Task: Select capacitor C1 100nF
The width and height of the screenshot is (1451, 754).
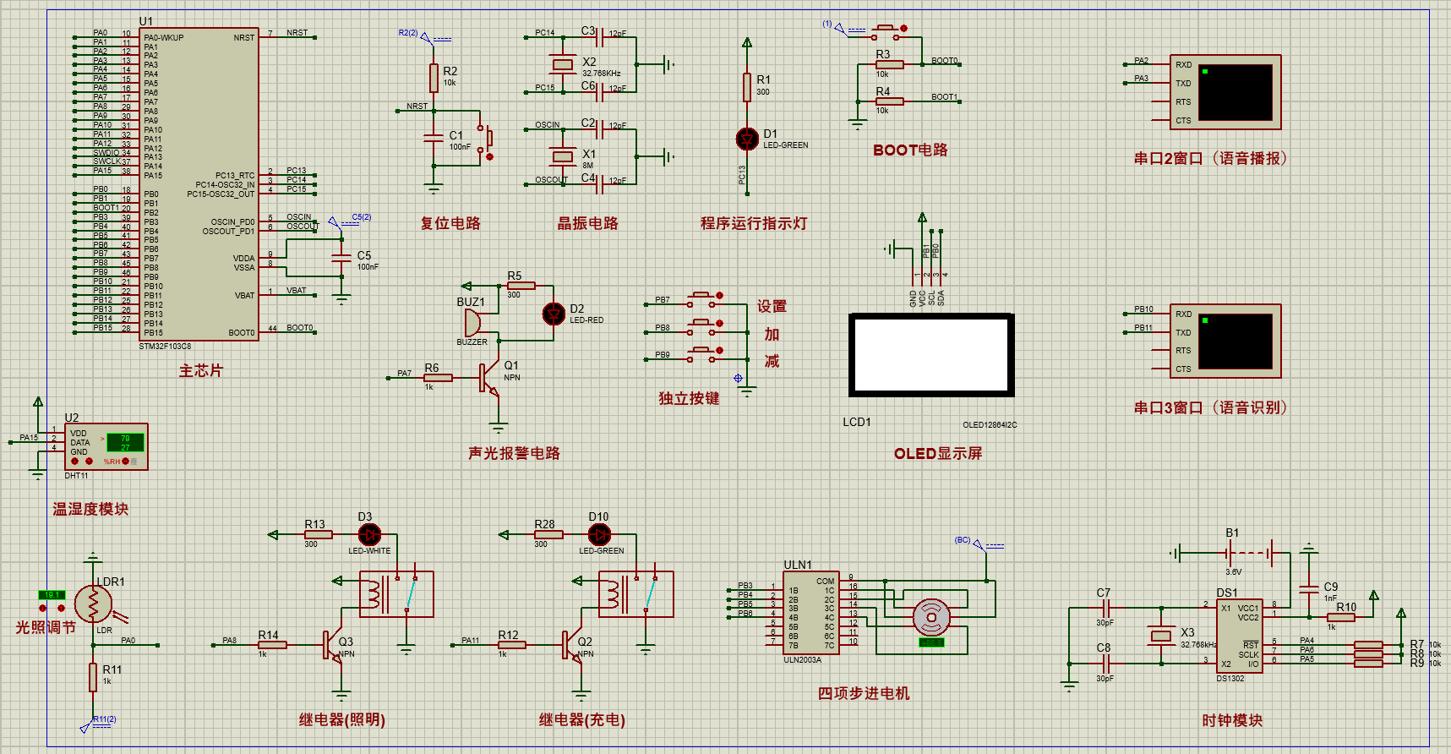Action: pyautogui.click(x=434, y=136)
